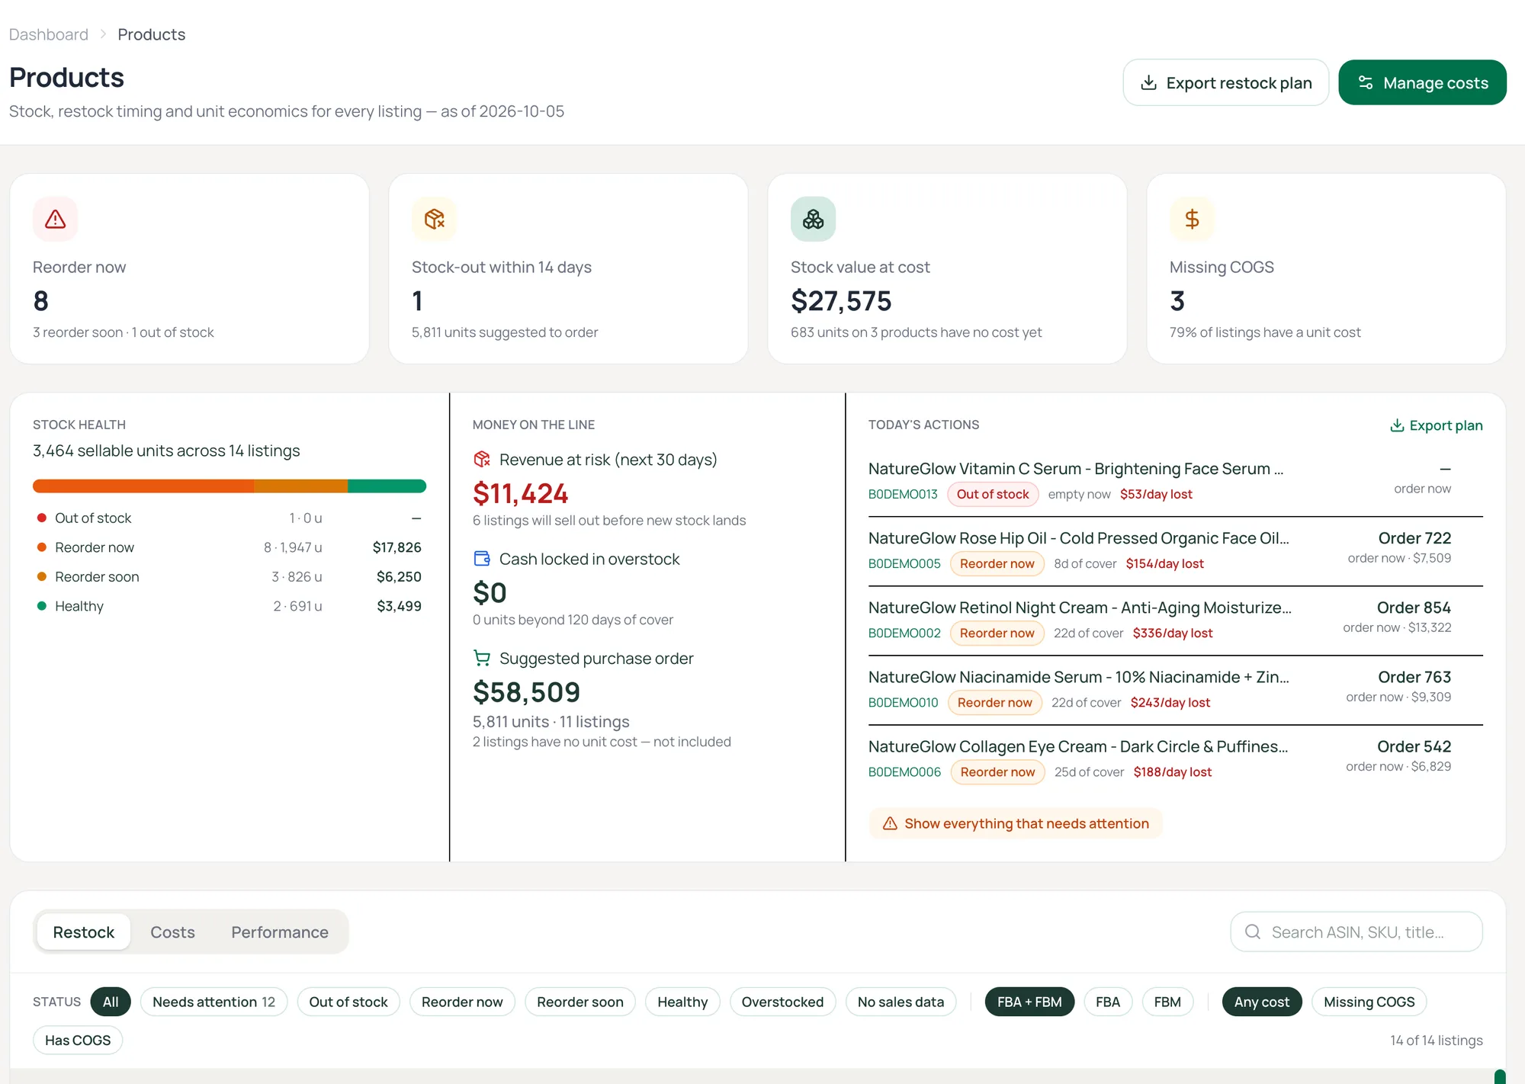Click Export restock plan button

pos(1226,82)
